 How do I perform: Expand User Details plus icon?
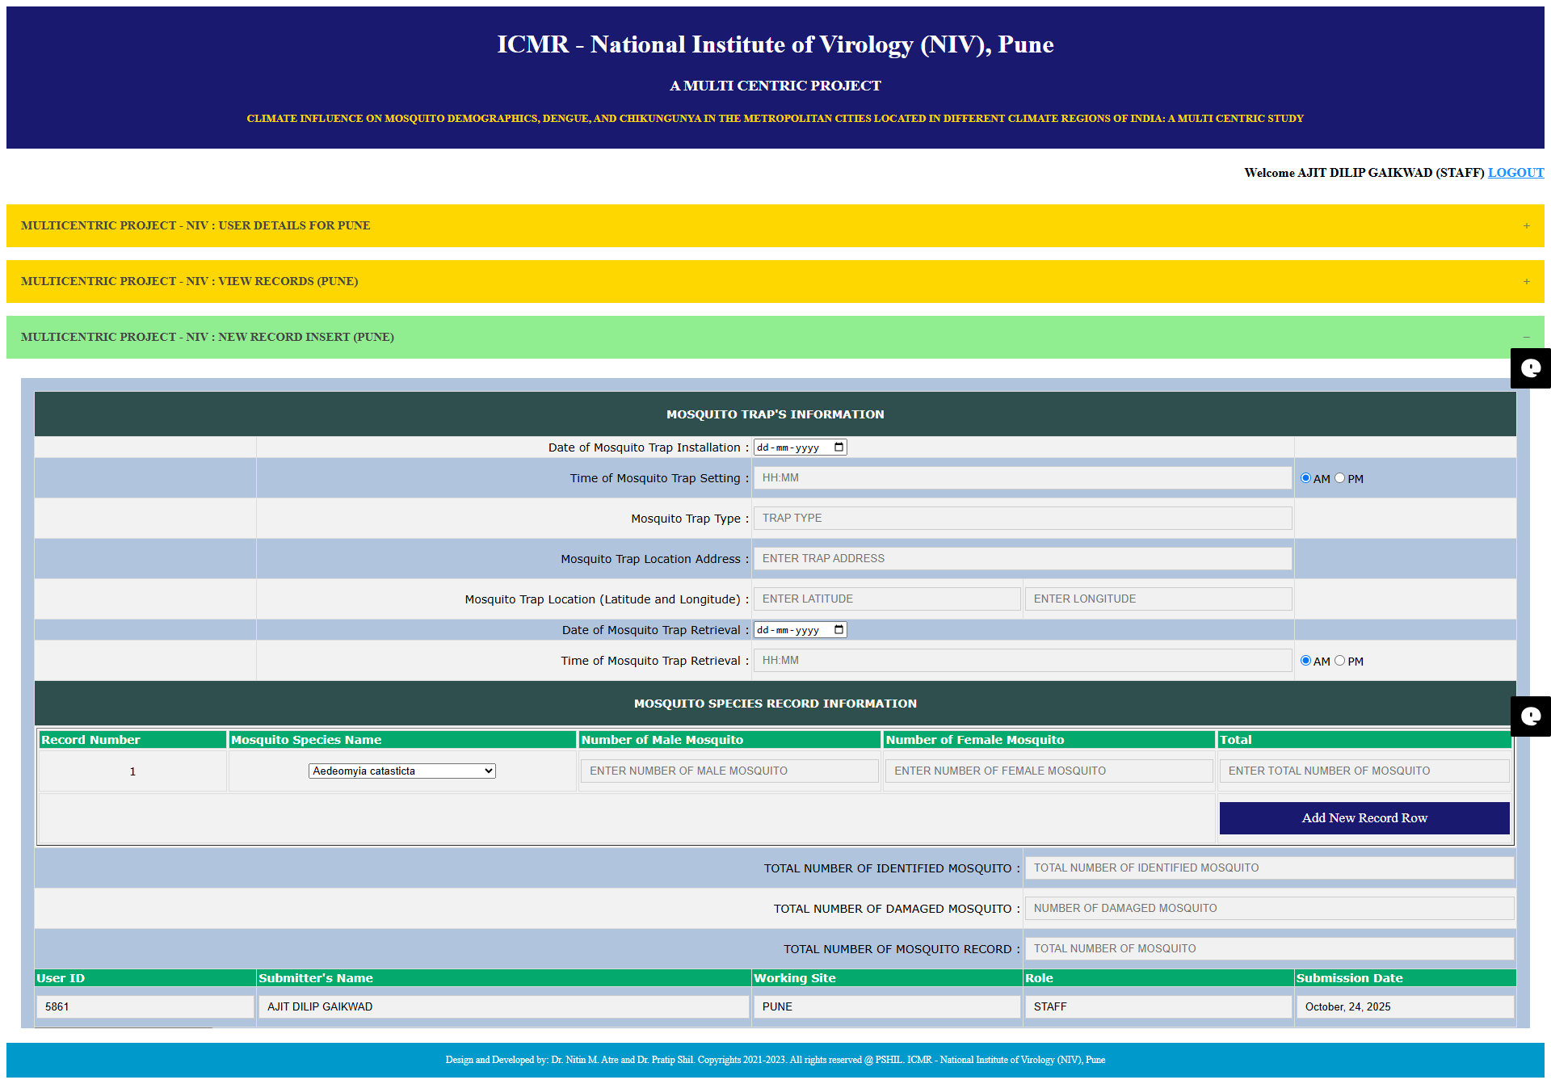tap(1526, 226)
